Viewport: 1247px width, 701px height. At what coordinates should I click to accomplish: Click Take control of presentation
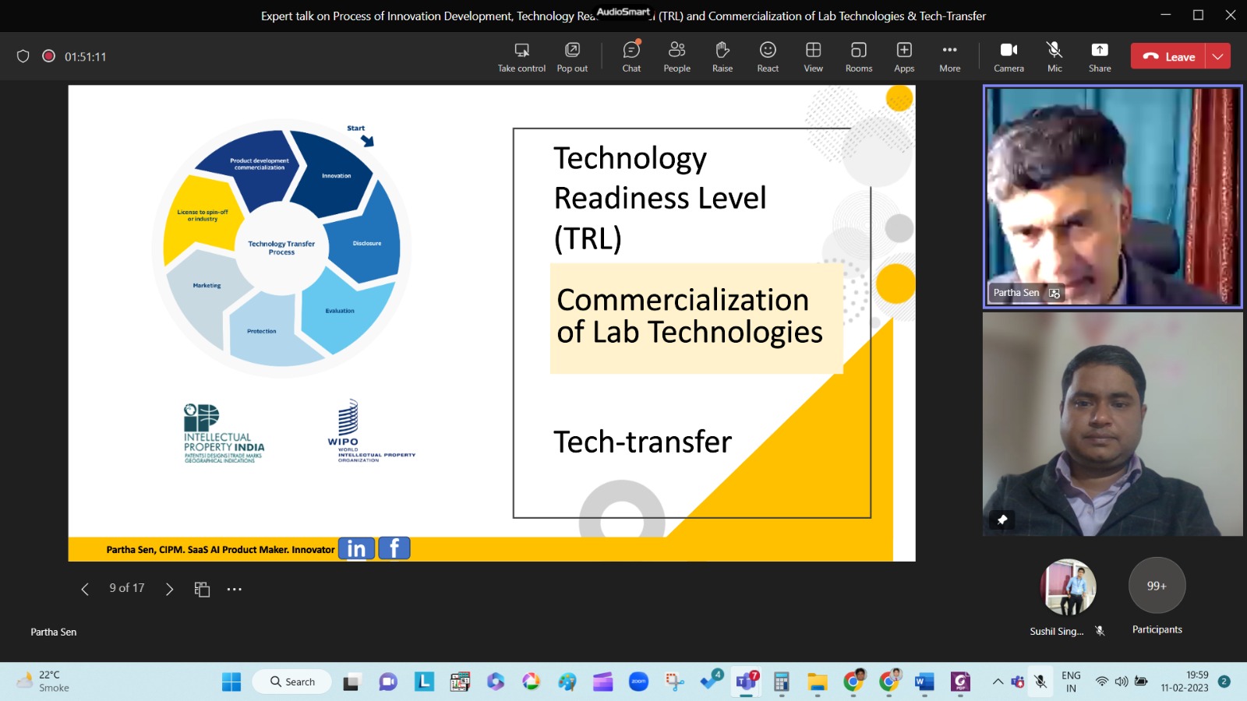coord(521,57)
